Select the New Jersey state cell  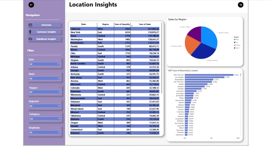(83, 78)
